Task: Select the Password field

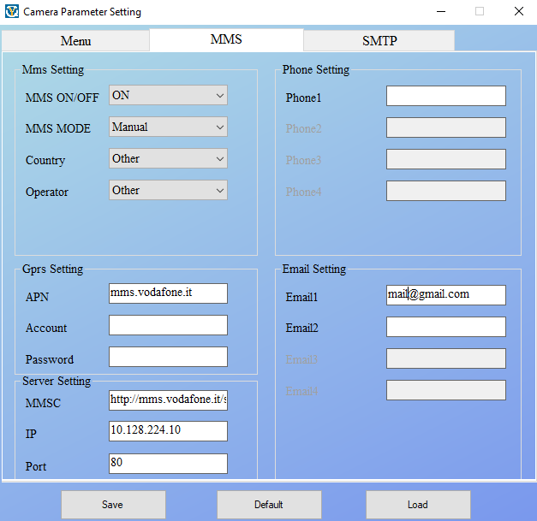Action: 168,357
